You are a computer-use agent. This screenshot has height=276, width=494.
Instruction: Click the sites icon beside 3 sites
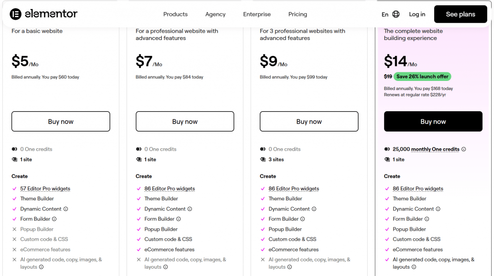pyautogui.click(x=263, y=159)
